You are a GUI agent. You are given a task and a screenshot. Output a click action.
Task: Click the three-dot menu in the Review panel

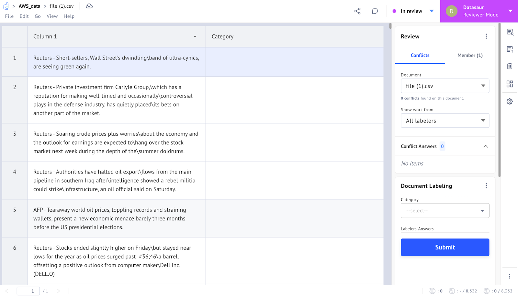486,36
